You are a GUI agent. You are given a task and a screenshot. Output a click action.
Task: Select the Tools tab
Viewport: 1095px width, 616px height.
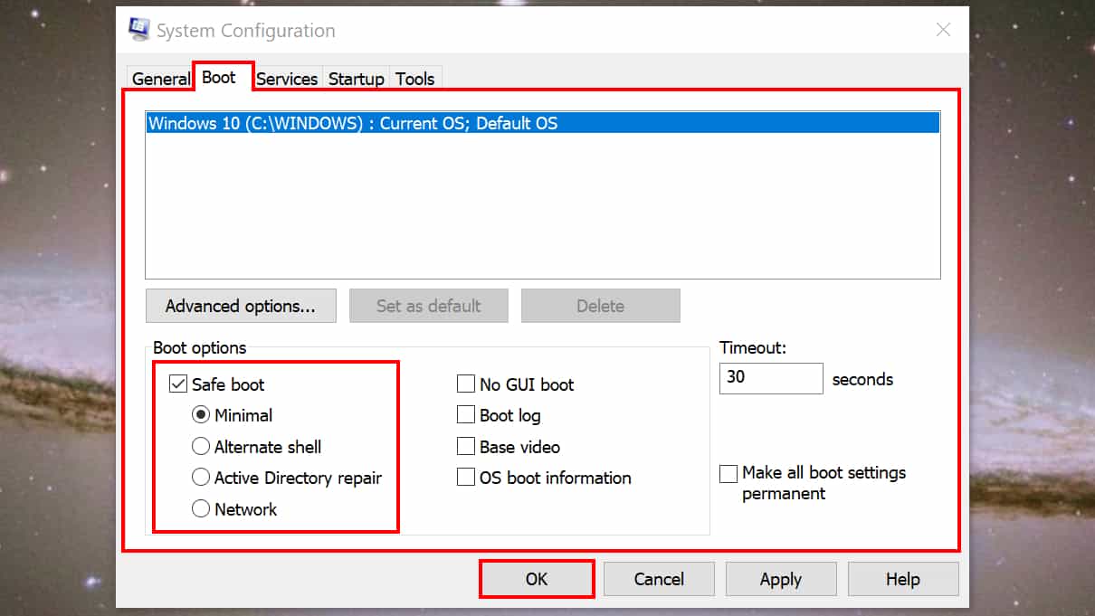(415, 79)
